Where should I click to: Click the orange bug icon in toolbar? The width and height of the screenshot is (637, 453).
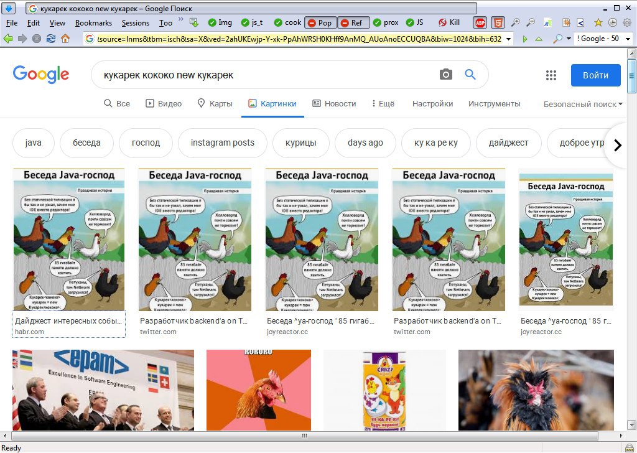(566, 23)
